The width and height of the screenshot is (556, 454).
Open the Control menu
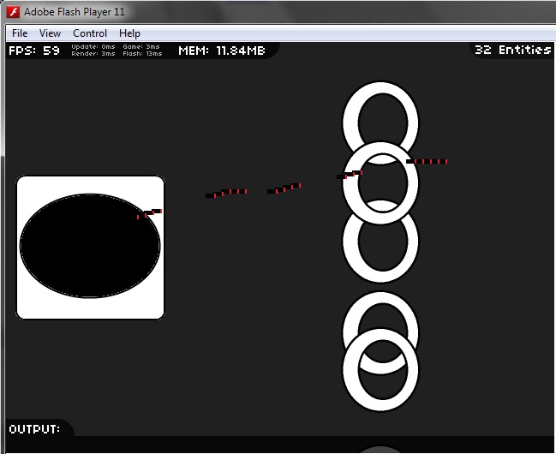click(x=90, y=33)
